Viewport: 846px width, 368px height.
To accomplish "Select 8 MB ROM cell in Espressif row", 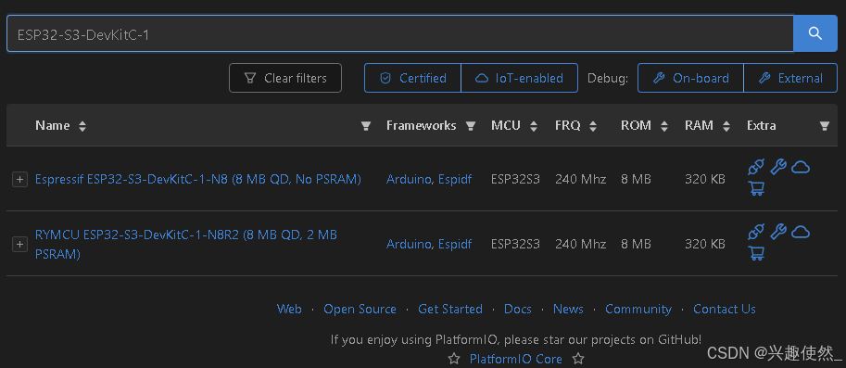I will pos(636,179).
